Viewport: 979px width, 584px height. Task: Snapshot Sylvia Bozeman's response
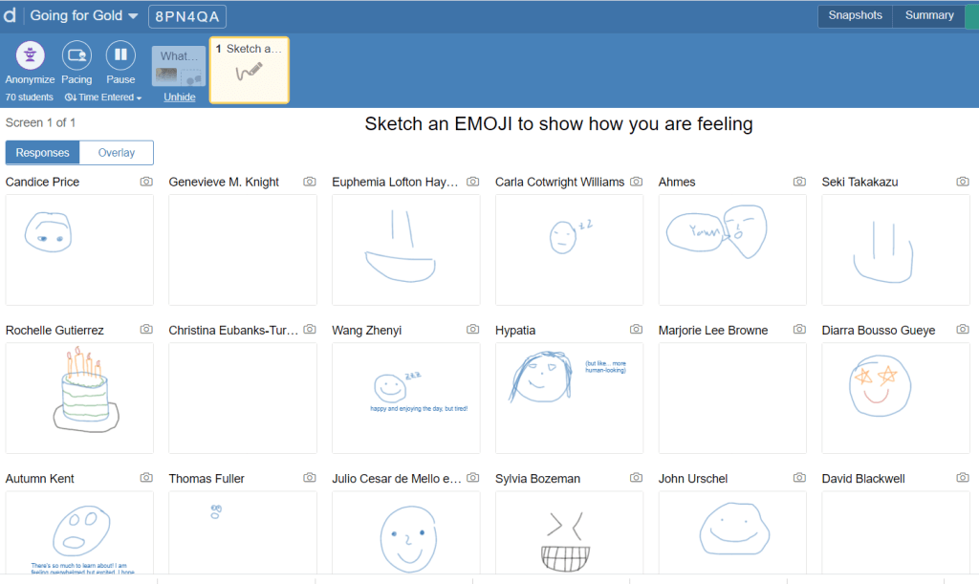636,478
